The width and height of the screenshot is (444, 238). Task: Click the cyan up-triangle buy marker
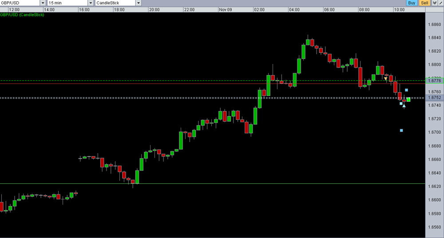404,106
